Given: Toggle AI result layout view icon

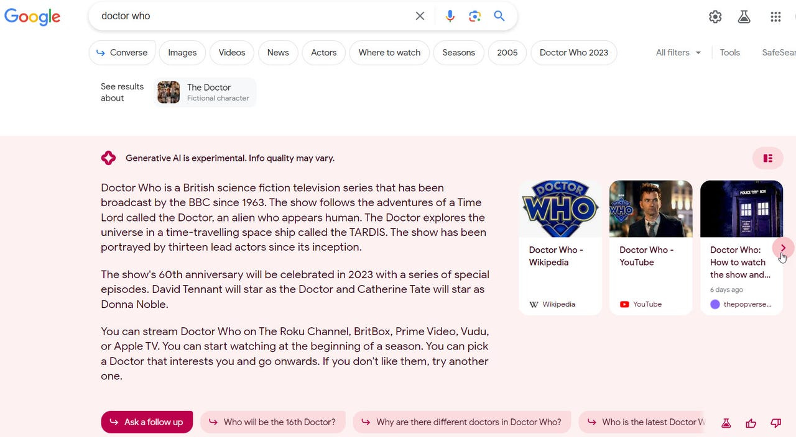Looking at the screenshot, I should point(767,158).
